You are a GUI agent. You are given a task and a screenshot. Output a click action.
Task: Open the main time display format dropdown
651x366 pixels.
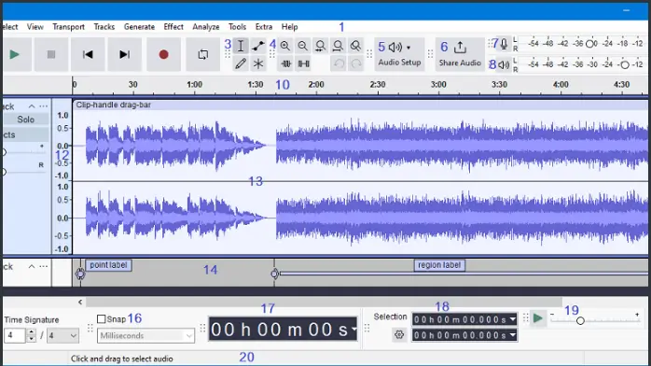coord(353,329)
